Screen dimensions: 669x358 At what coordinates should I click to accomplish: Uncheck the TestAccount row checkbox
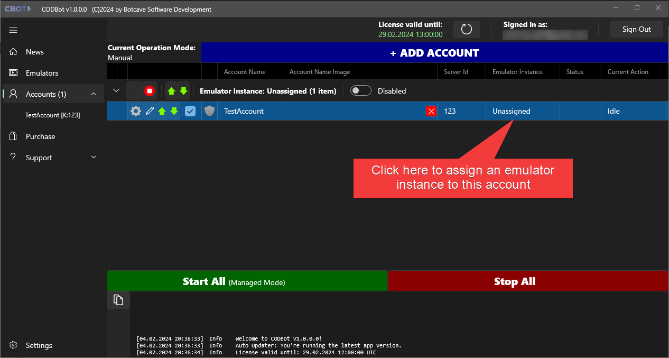pyautogui.click(x=190, y=111)
